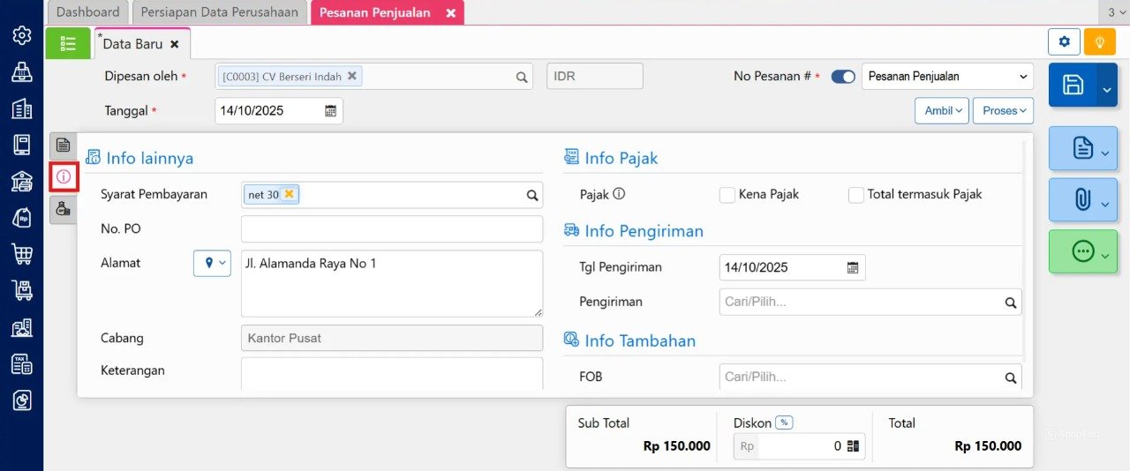This screenshot has width=1130, height=471.
Task: Open the TAX calculator module icon
Action: [22, 363]
